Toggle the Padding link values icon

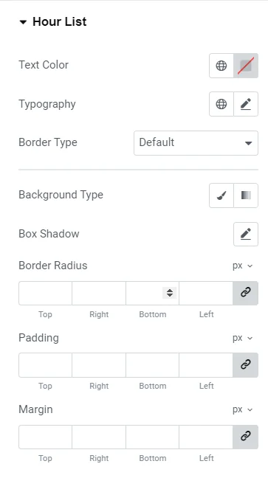pos(245,365)
